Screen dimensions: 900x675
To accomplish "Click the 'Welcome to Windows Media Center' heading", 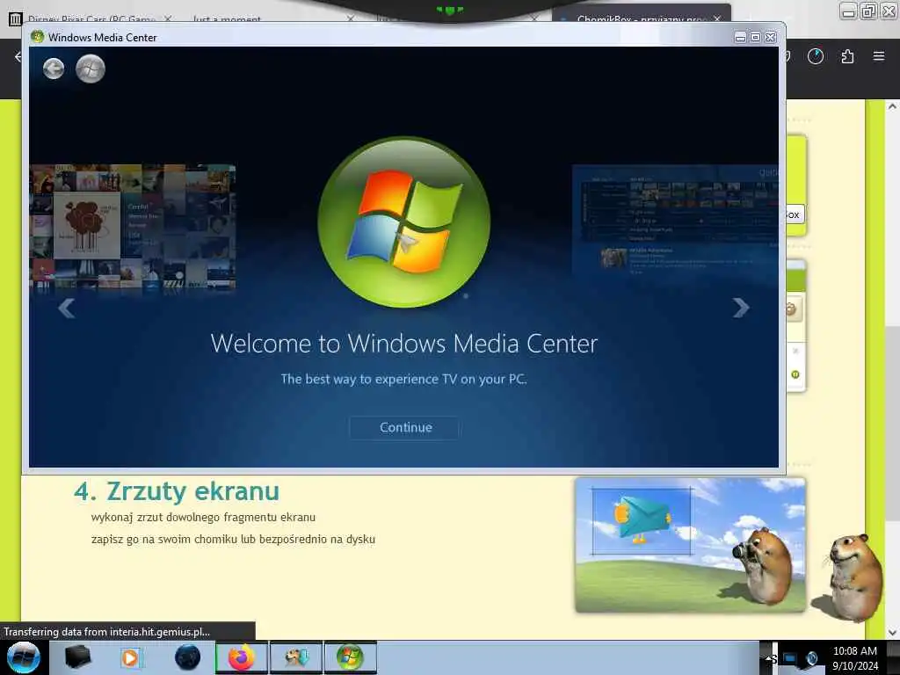I will 404,344.
